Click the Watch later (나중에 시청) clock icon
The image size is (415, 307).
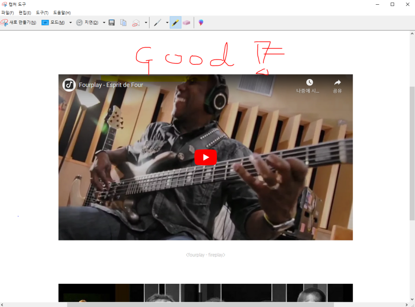click(x=309, y=82)
